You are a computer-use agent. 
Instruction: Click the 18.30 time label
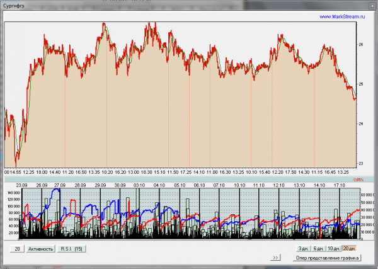pyautogui.click(x=147, y=173)
